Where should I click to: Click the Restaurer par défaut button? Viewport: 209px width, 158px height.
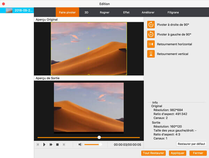[x=191, y=144]
